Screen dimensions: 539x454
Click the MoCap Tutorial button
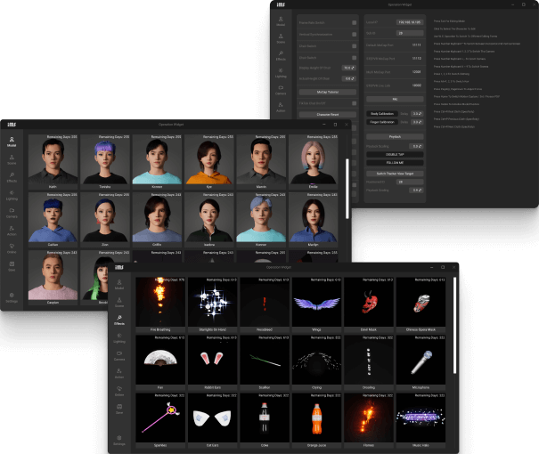(x=325, y=92)
